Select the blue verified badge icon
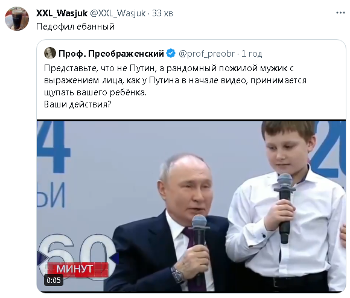 click(x=171, y=54)
